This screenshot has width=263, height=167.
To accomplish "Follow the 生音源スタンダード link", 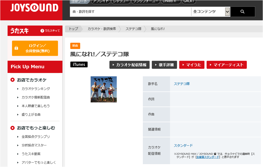I will 208,157.
